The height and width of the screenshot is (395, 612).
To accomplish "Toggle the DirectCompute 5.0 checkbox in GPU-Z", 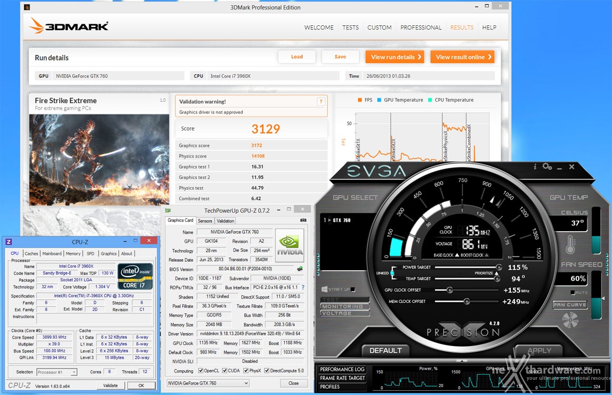I will (x=267, y=371).
